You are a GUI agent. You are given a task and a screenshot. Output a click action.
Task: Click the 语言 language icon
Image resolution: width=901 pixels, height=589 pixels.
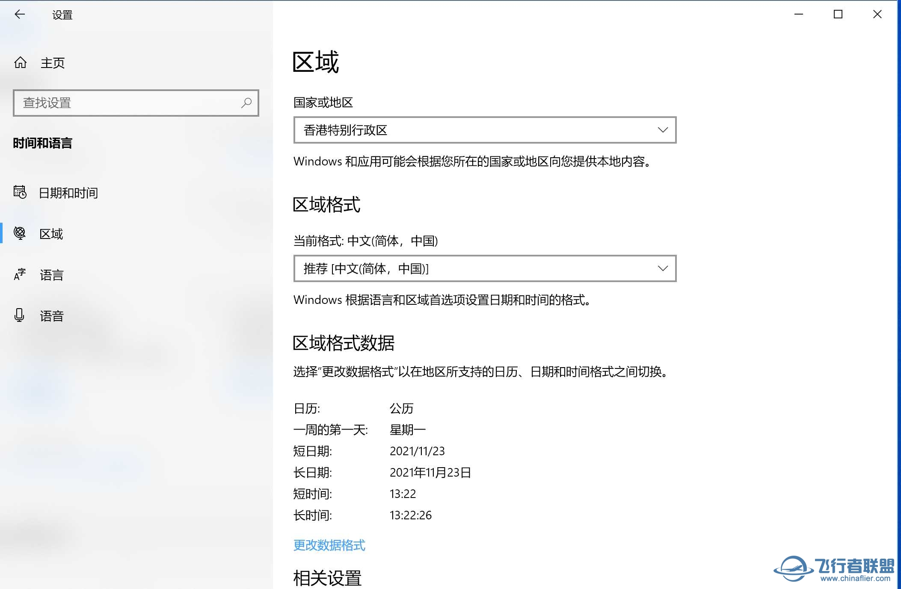pyautogui.click(x=20, y=274)
